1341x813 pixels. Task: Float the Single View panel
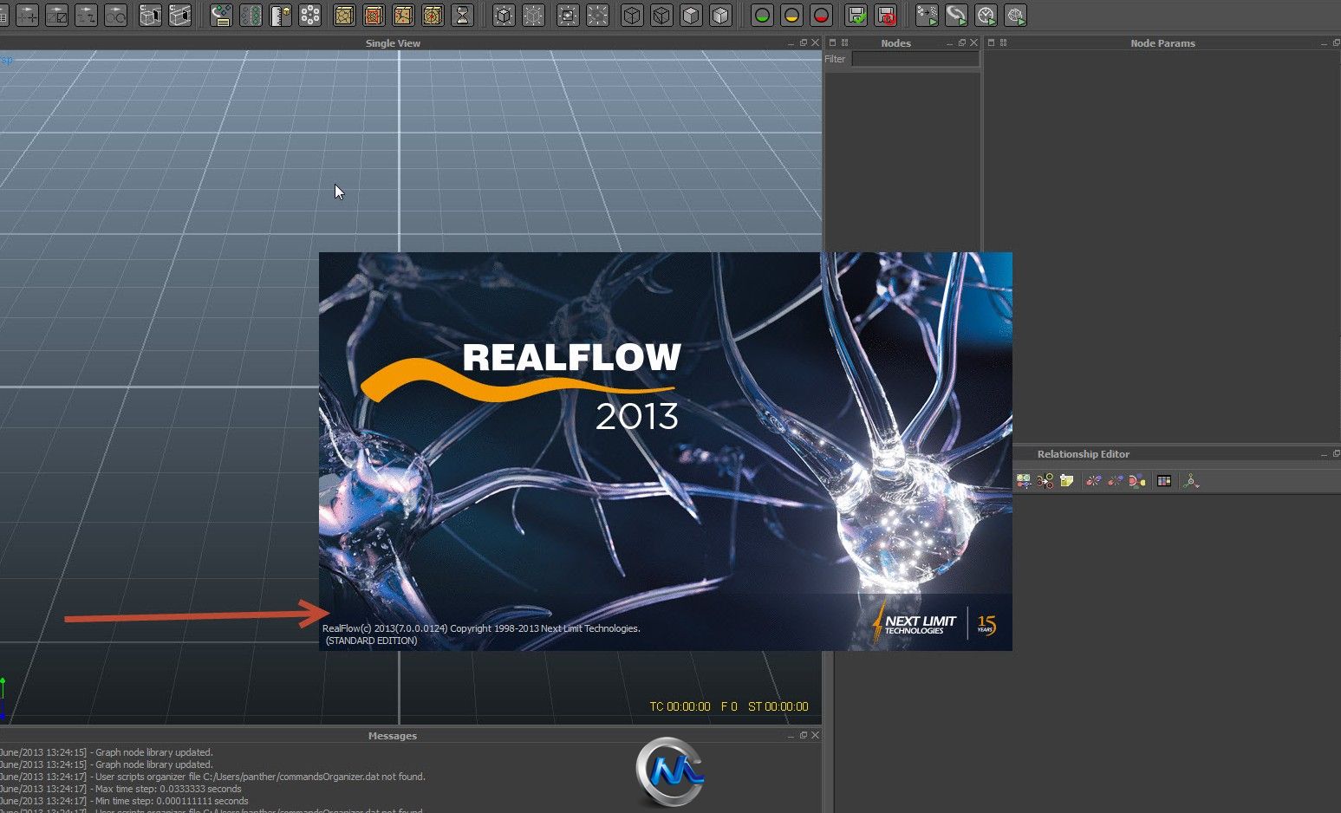[804, 42]
